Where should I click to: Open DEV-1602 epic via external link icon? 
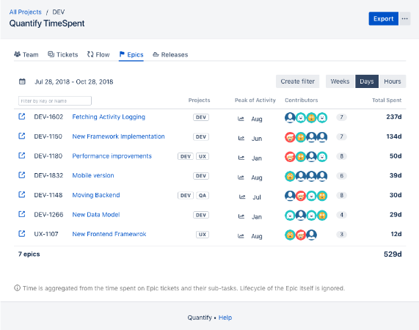click(21, 117)
